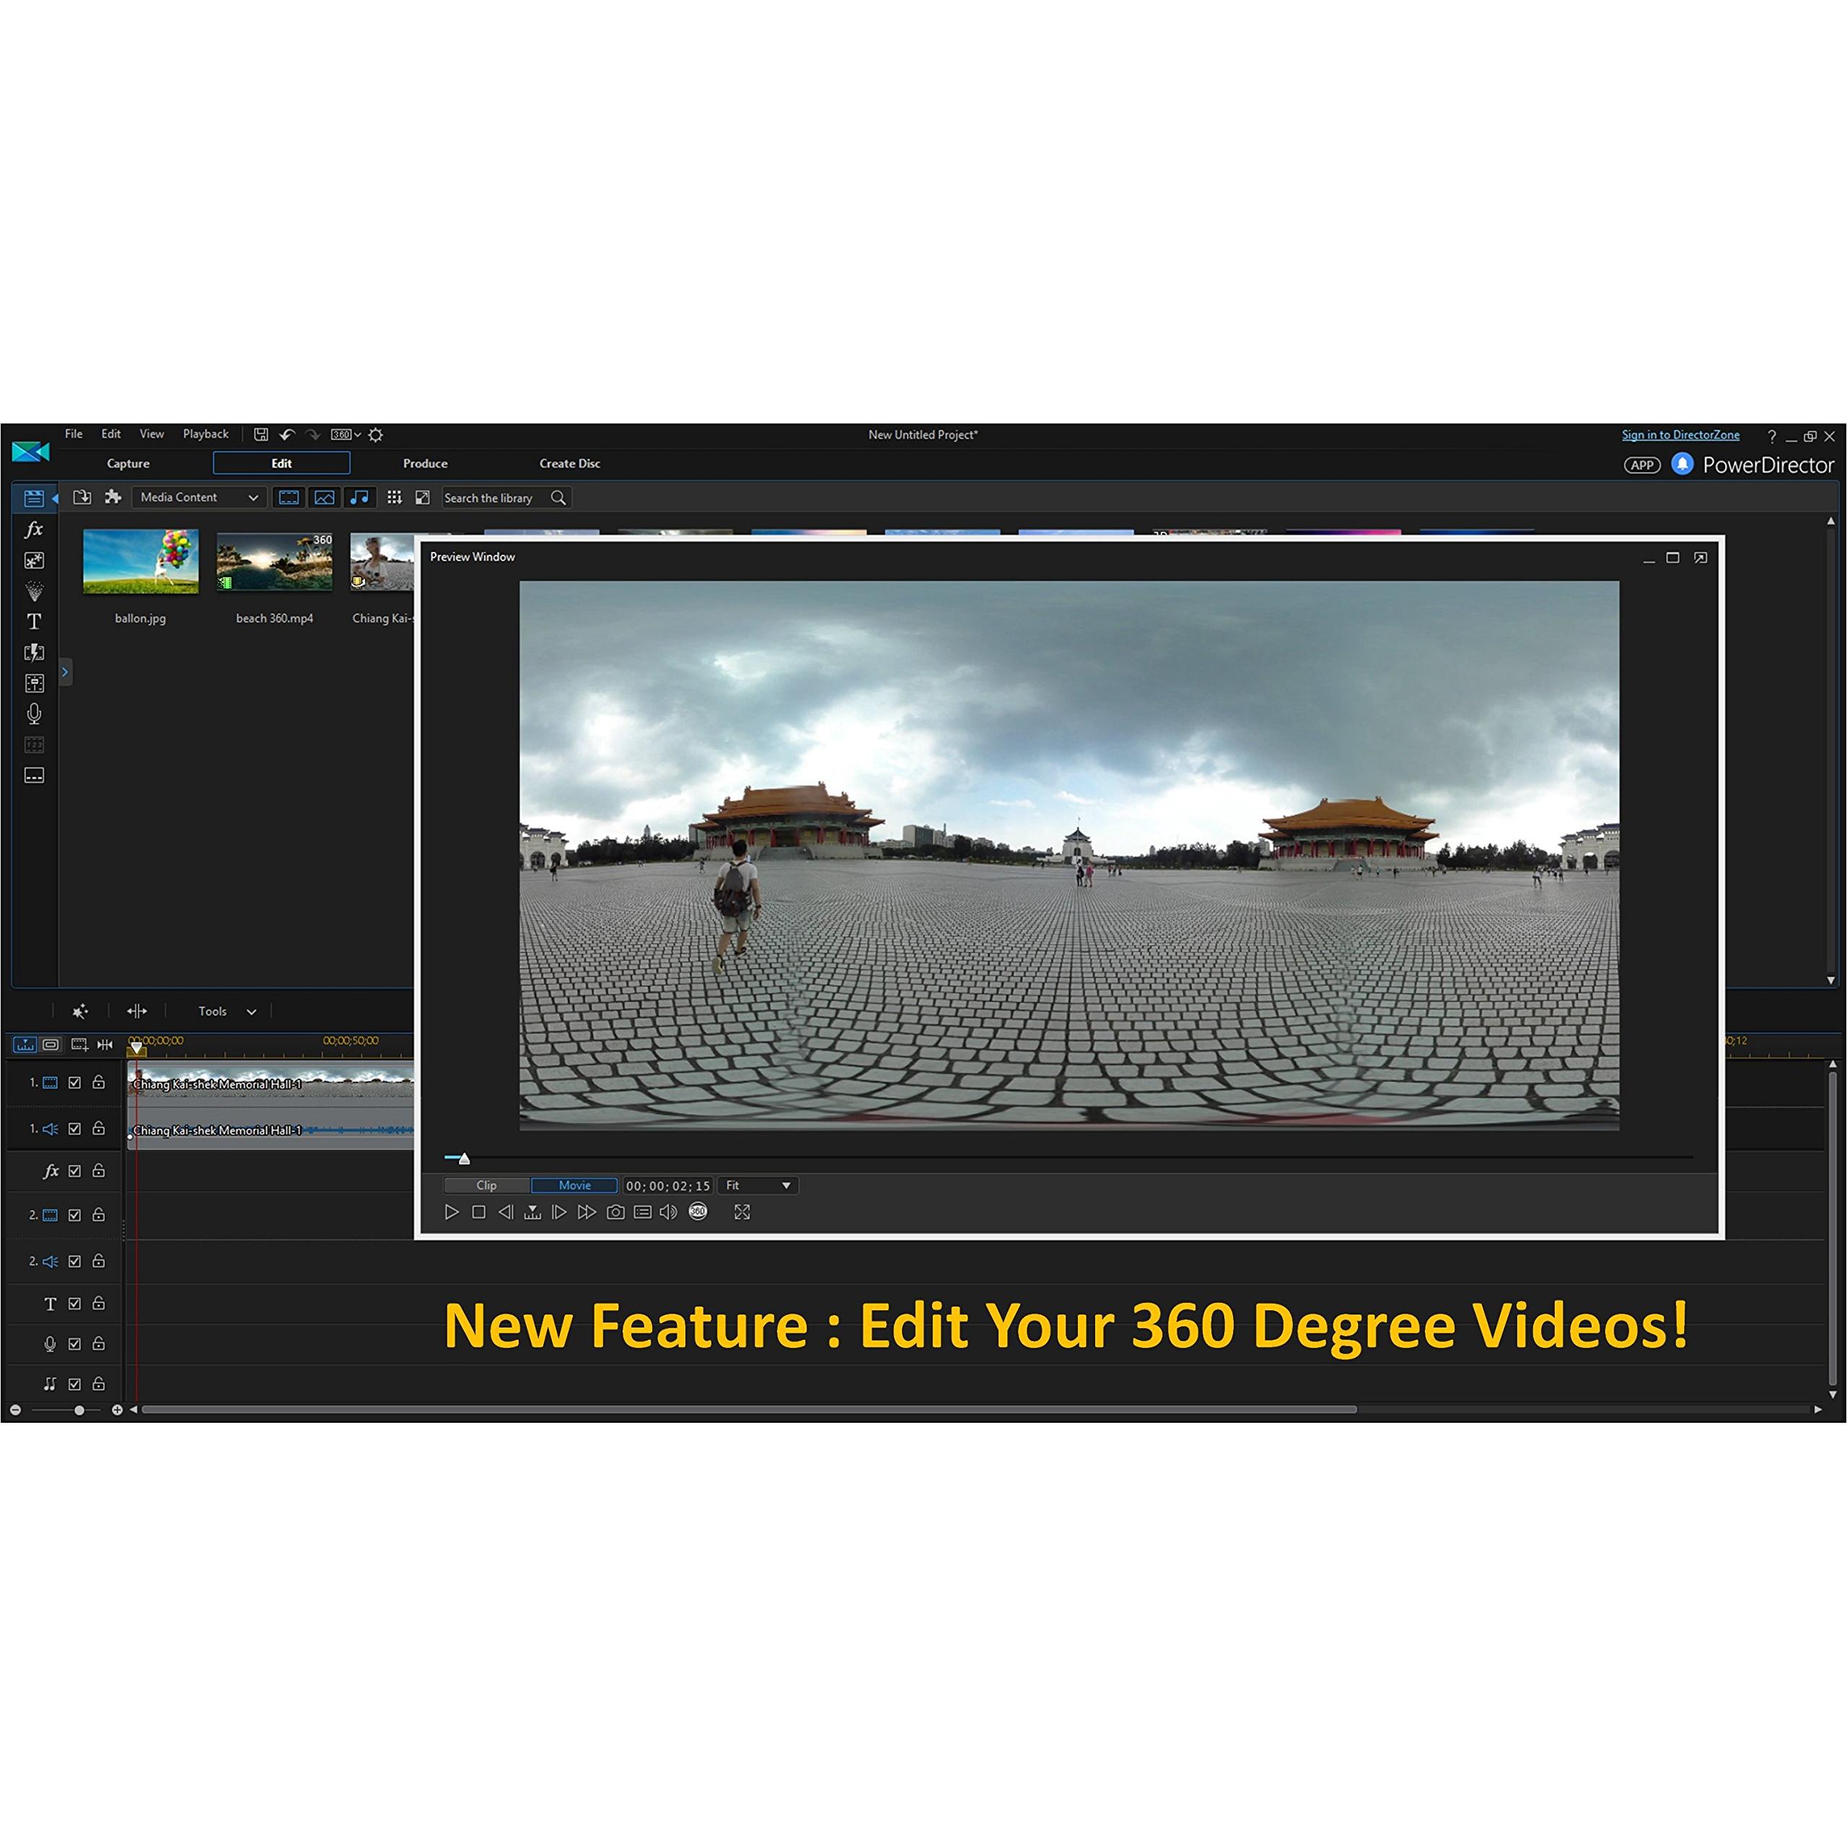This screenshot has width=1847, height=1847.
Task: Open the Tools dropdown above timeline
Action: [227, 1011]
